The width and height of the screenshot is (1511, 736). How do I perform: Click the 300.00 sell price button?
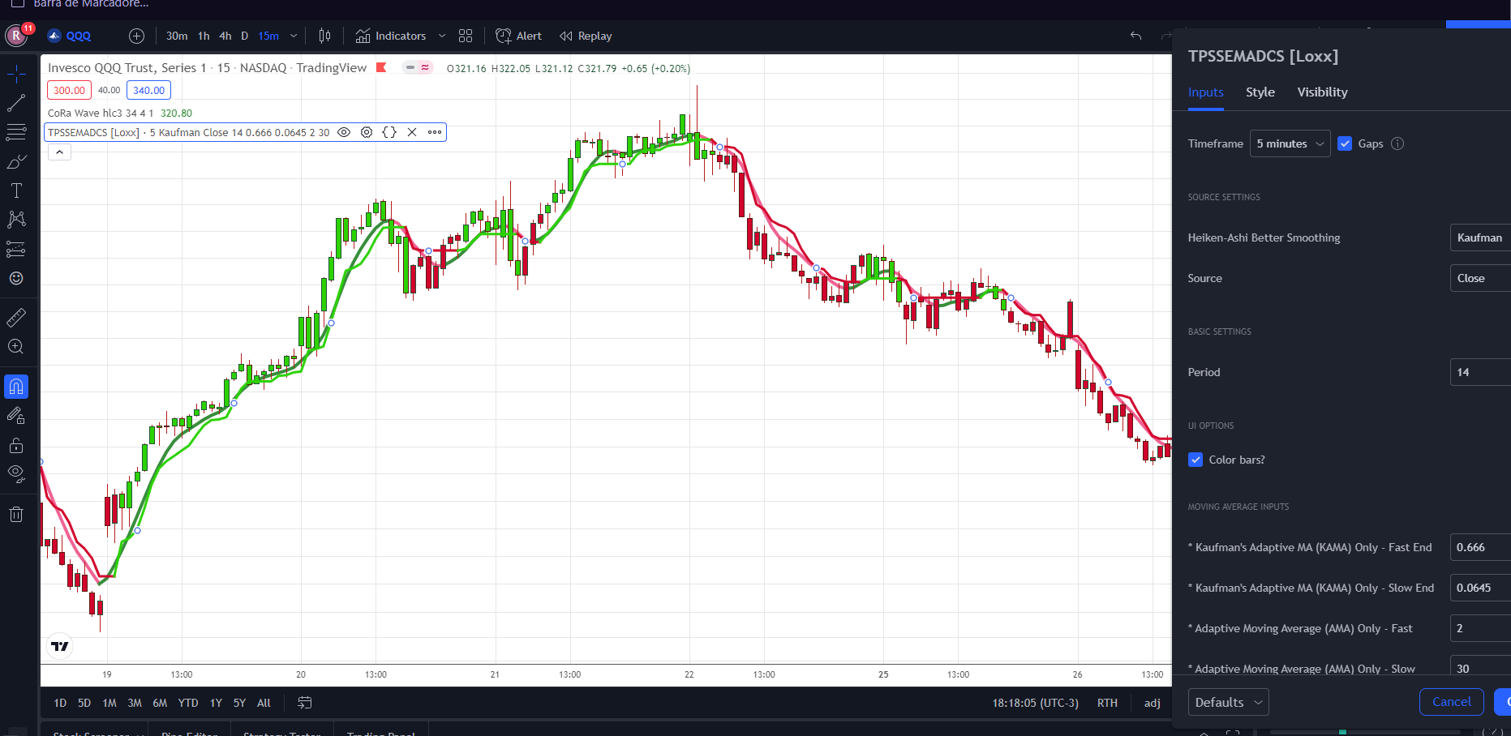point(69,90)
